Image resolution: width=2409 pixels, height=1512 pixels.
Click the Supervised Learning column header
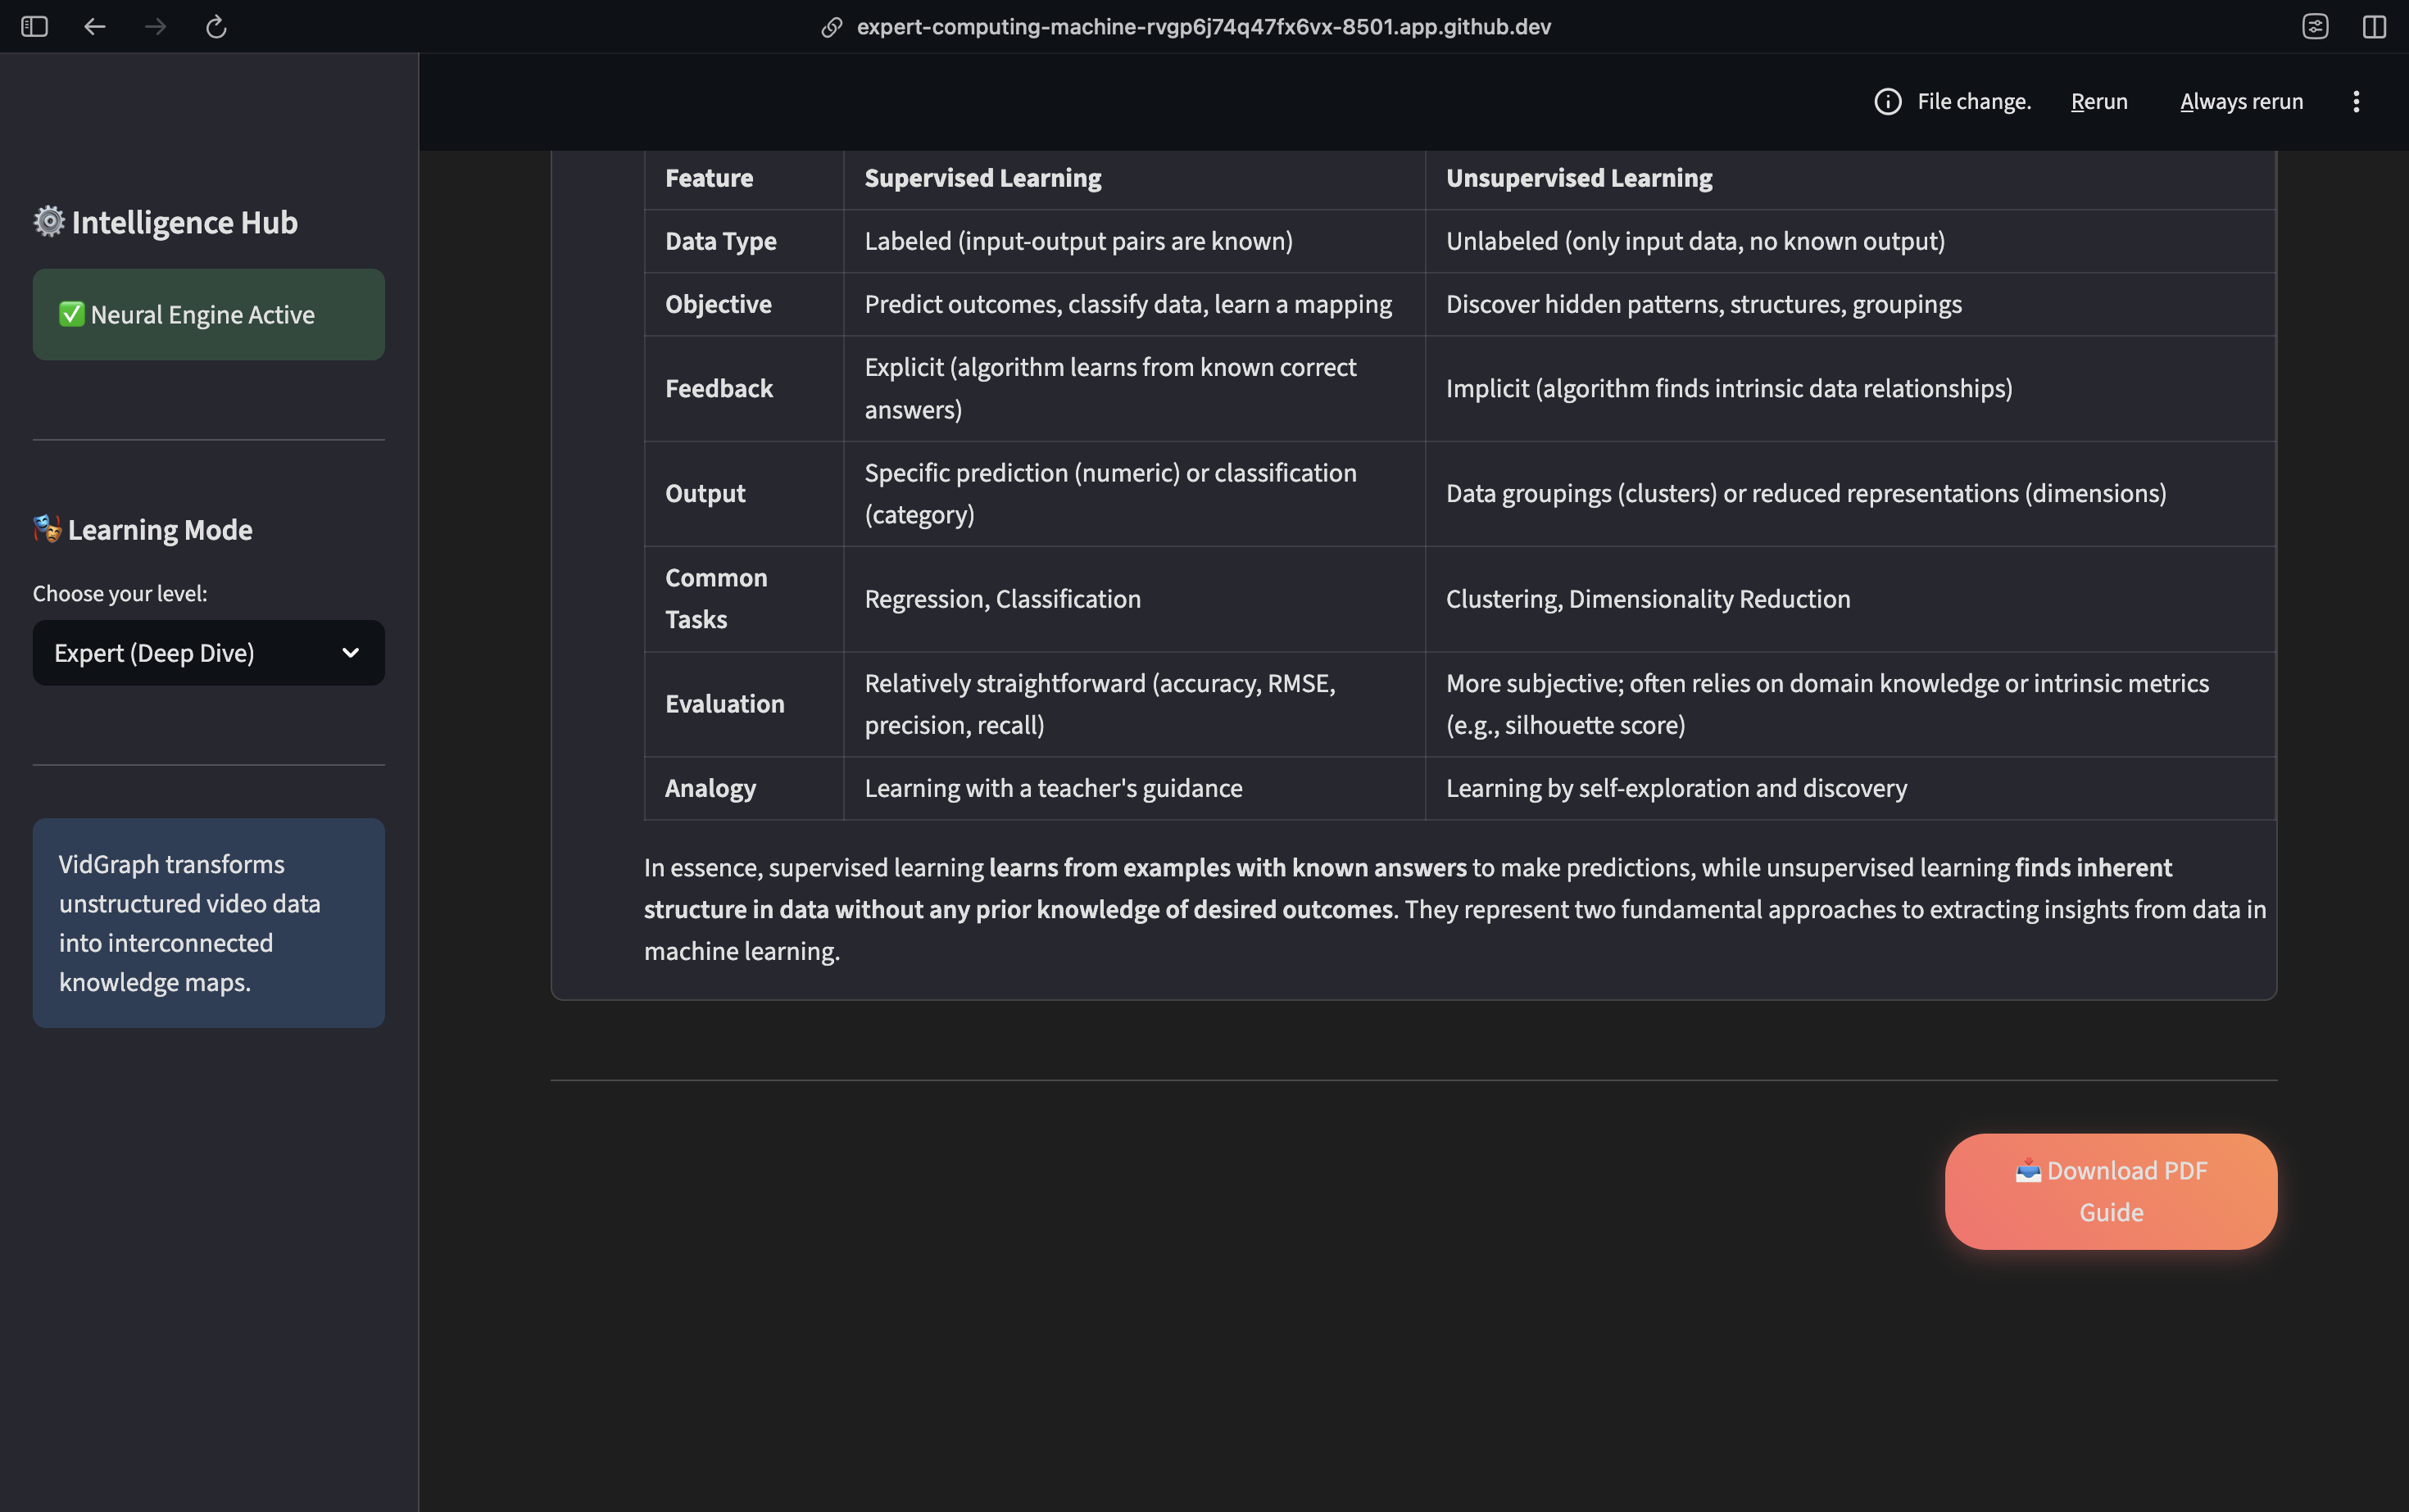tap(982, 178)
